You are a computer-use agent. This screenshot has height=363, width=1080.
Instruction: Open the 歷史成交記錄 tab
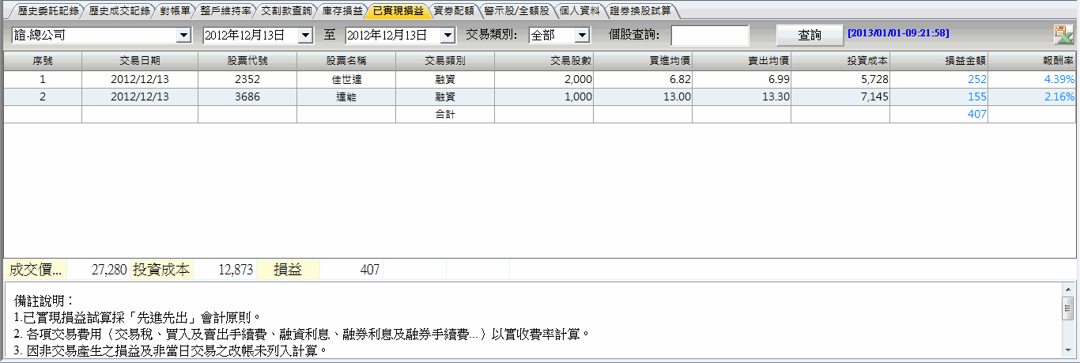coord(118,12)
